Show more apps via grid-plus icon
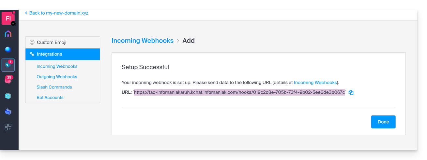427x160 pixels. pyautogui.click(x=8, y=127)
